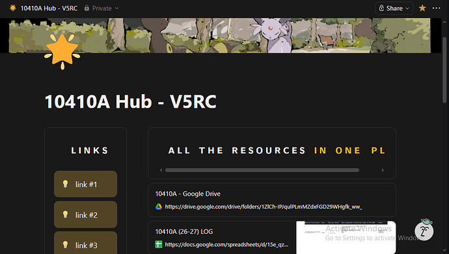Open the floating assistant face button
Image resolution: width=449 pixels, height=254 pixels.
pos(424,231)
